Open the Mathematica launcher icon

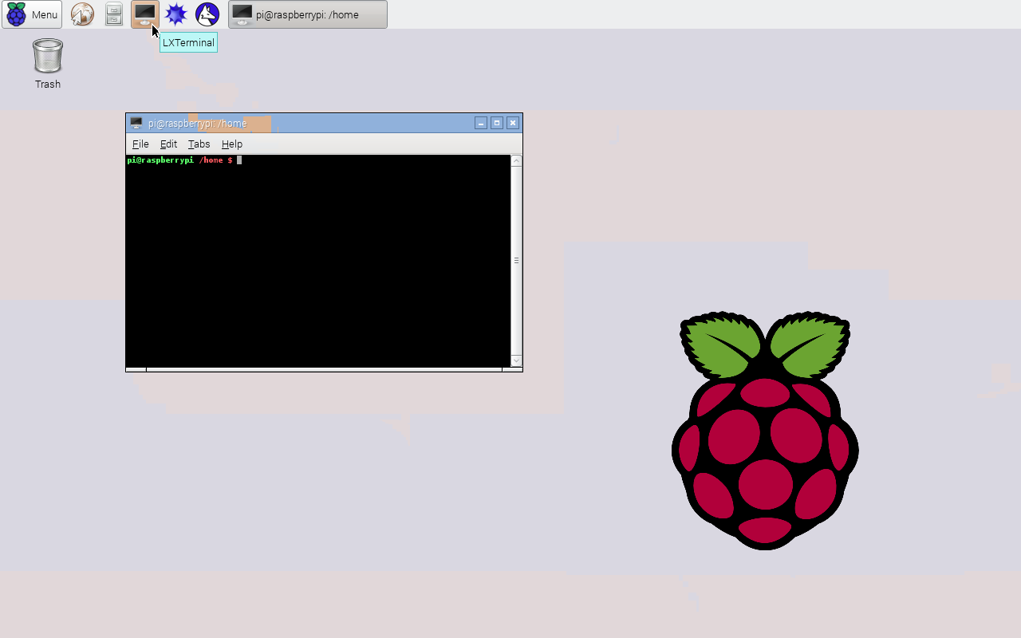(175, 14)
